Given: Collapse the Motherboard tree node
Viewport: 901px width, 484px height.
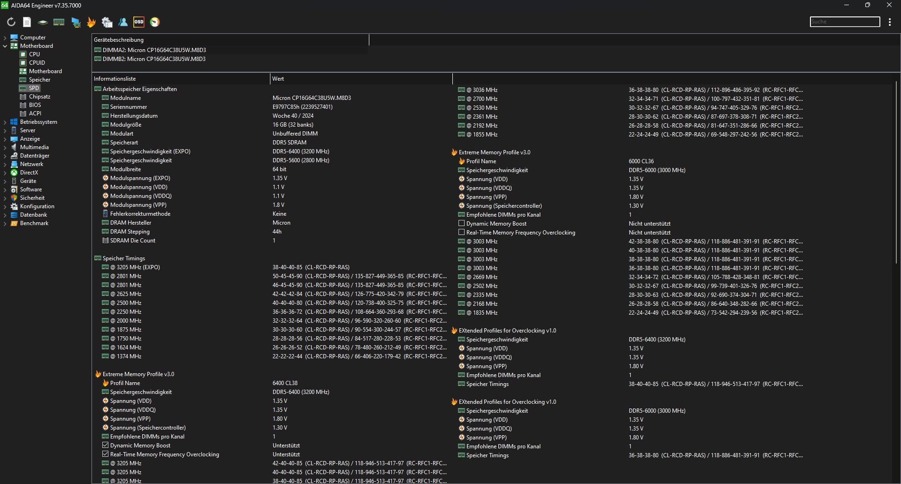Looking at the screenshot, I should pos(5,46).
